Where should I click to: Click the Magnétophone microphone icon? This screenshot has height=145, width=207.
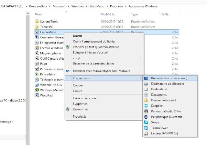[37, 53]
